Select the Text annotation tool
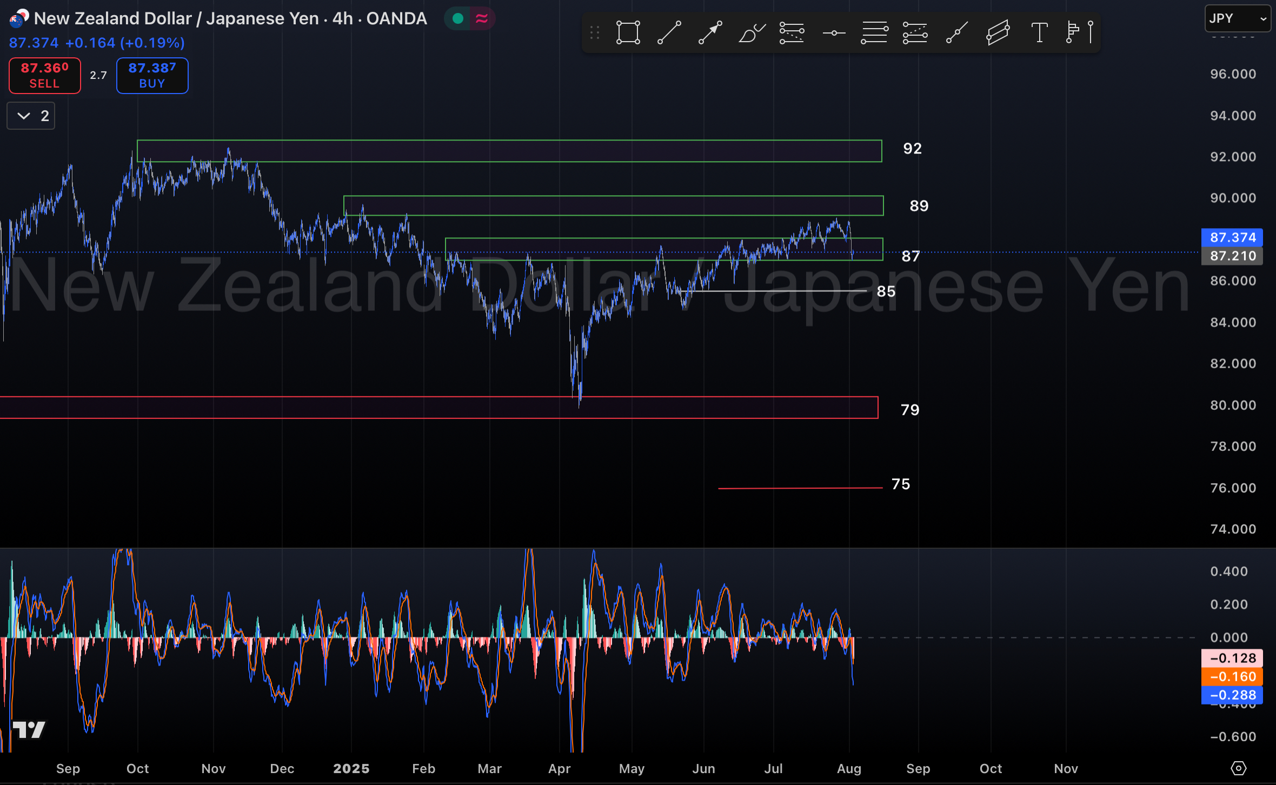Image resolution: width=1276 pixels, height=785 pixels. click(1039, 33)
